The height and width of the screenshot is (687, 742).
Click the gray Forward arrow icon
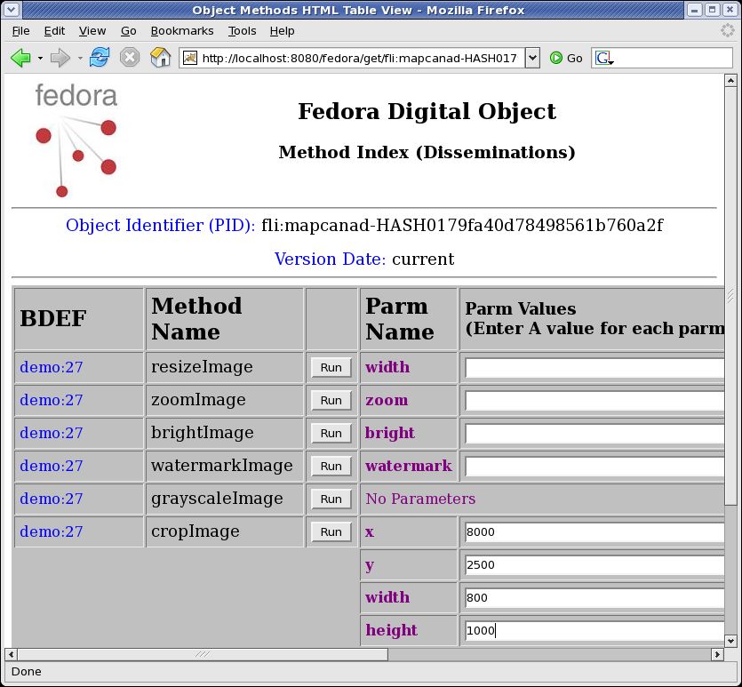click(60, 58)
